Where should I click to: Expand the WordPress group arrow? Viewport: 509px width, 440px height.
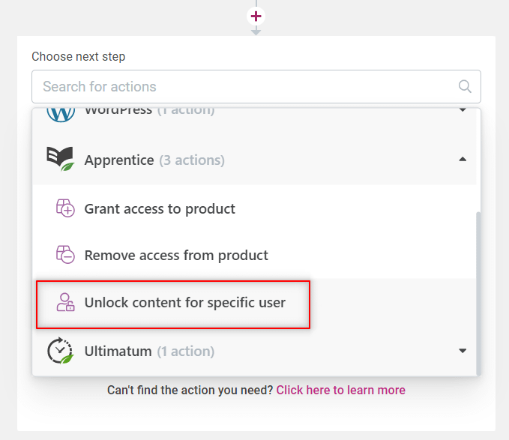[x=463, y=110]
